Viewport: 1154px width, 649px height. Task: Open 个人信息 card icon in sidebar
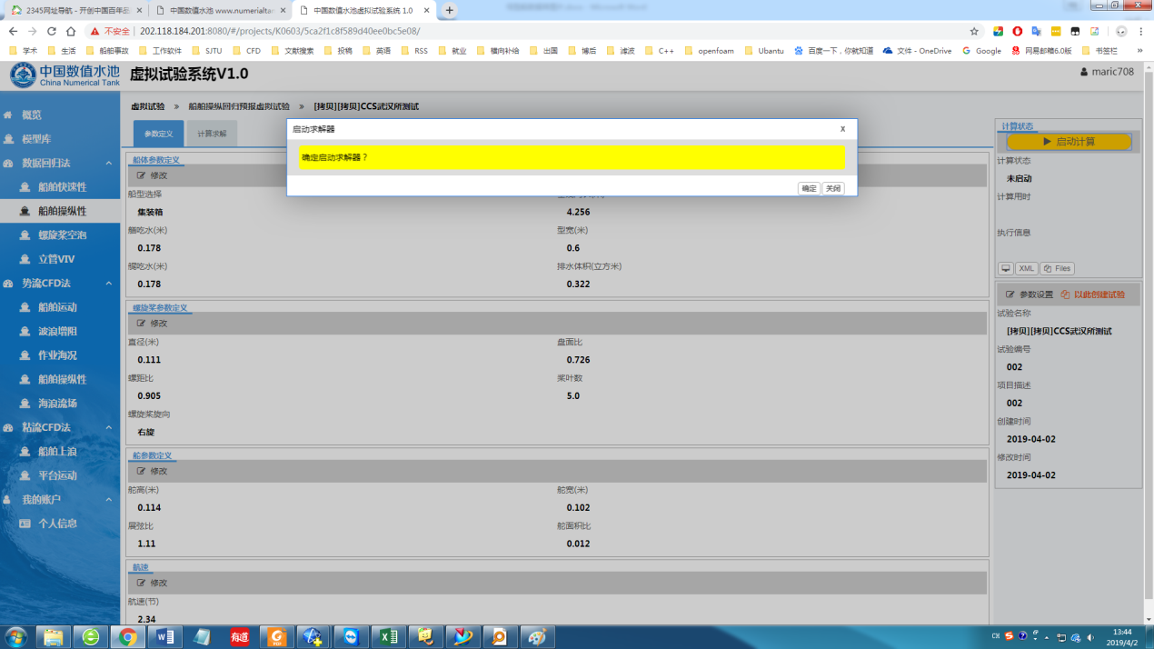click(25, 524)
